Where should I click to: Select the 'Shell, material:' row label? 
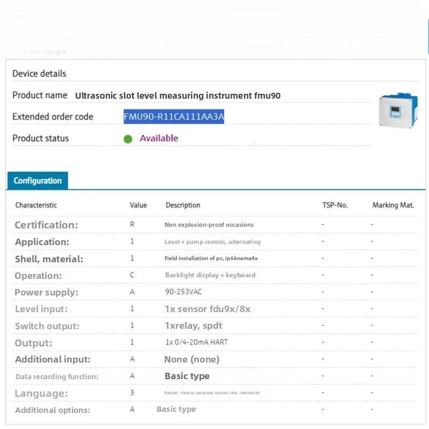[49, 259]
